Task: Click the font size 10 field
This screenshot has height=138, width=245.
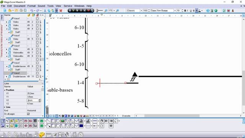Action: 179,10
